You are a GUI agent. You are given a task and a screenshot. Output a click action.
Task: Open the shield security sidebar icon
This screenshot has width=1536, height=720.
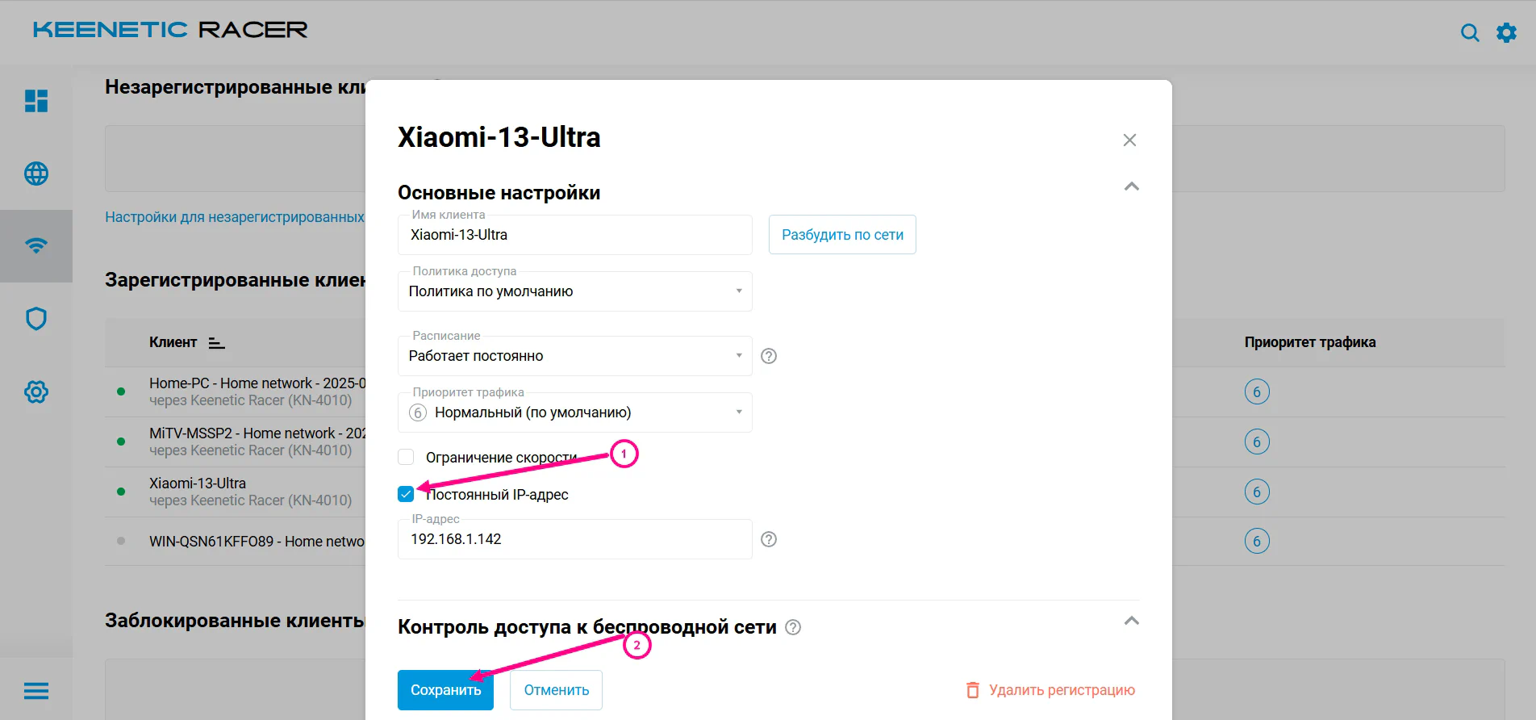[36, 319]
